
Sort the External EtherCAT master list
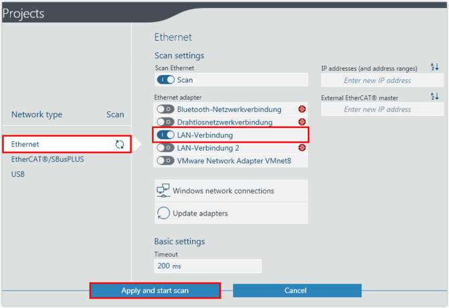pyautogui.click(x=434, y=97)
